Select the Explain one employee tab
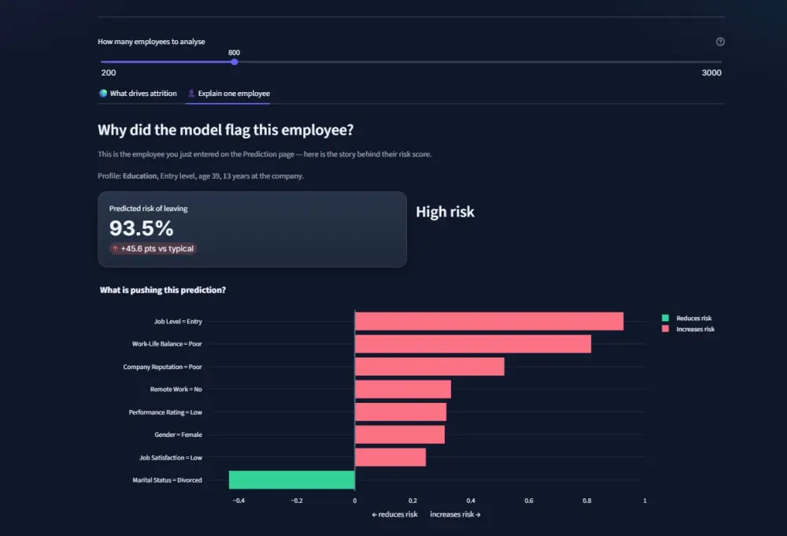The height and width of the screenshot is (536, 787). [x=228, y=94]
